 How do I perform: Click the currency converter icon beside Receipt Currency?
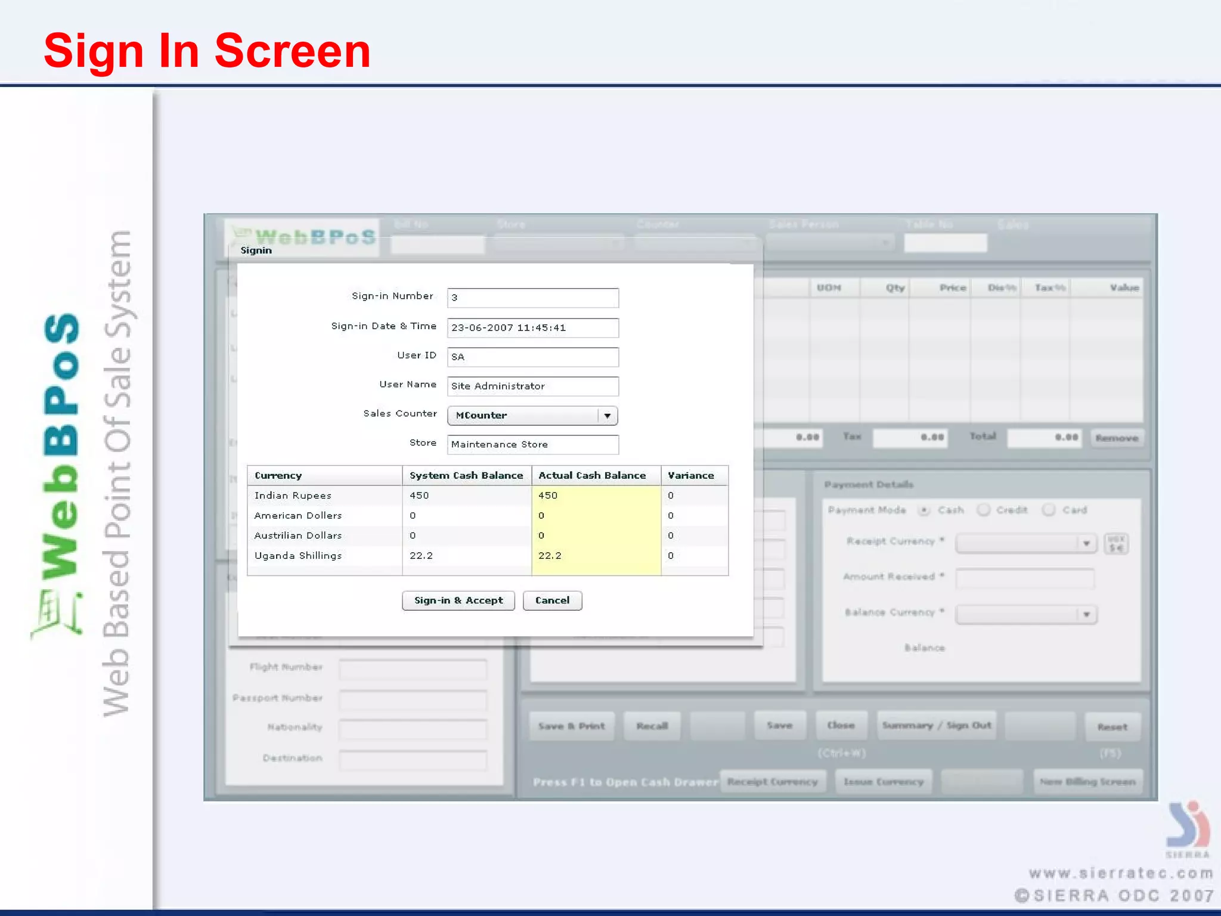[x=1116, y=543]
